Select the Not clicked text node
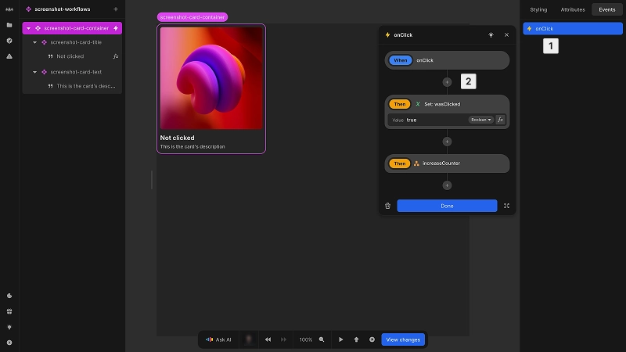The height and width of the screenshot is (352, 626). pos(70,56)
